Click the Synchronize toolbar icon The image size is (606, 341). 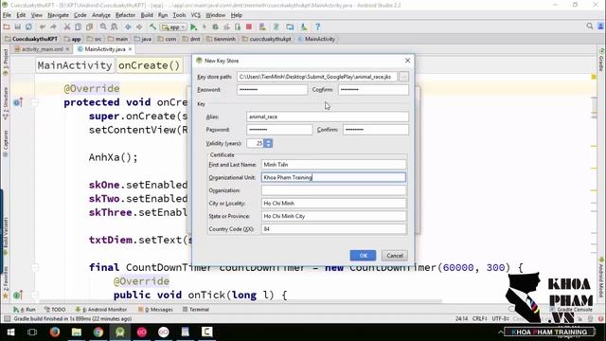(28, 27)
